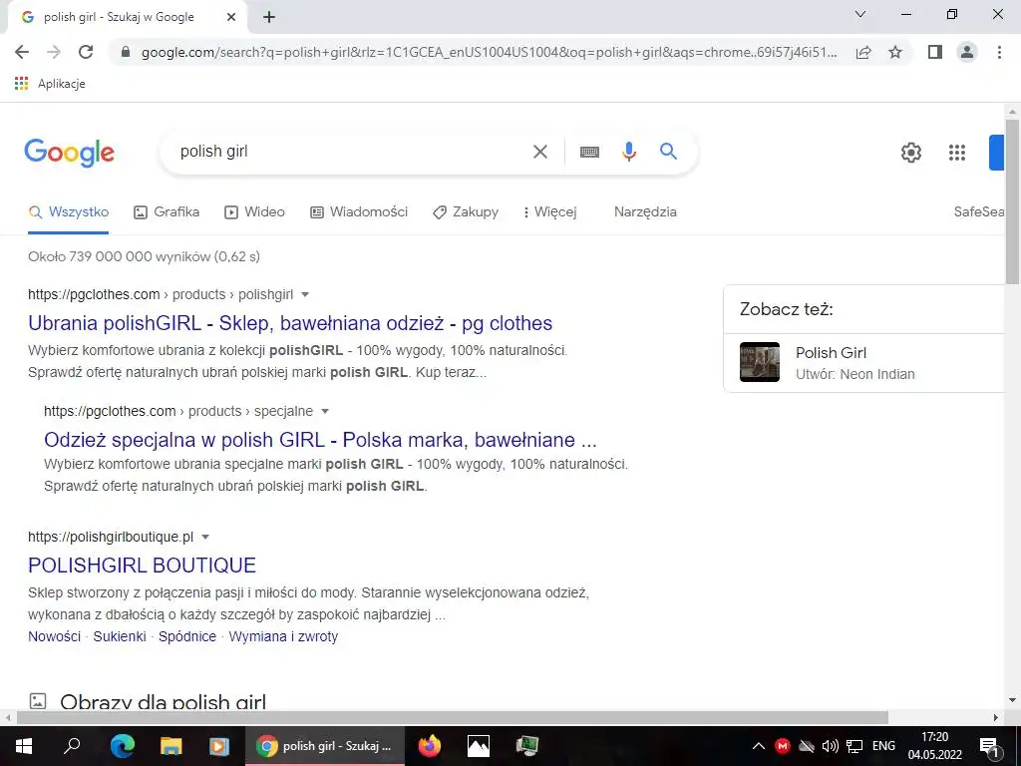The image size is (1021, 766).
Task: Click into the polish girl search field
Action: [x=352, y=152]
